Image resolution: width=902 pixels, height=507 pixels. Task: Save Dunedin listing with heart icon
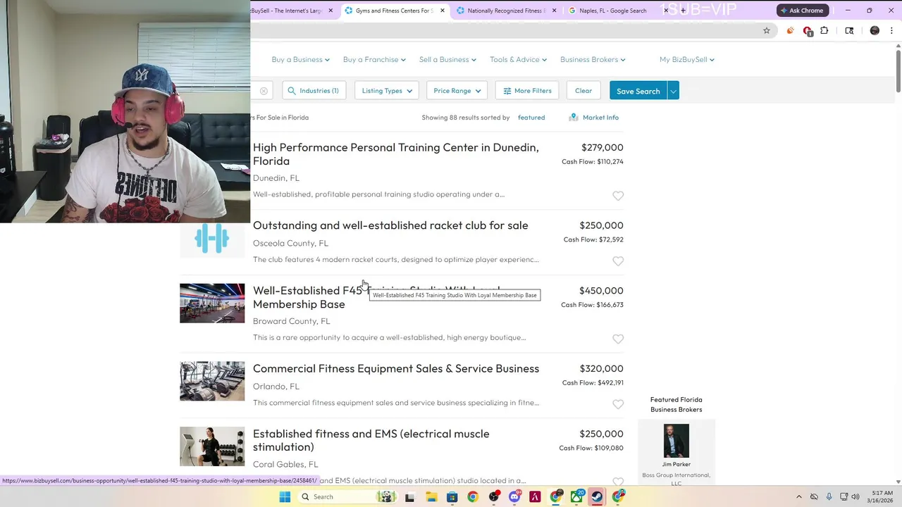pos(618,196)
